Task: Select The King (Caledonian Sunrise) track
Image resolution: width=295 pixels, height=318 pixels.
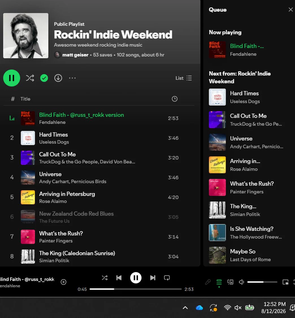Action: [77, 253]
